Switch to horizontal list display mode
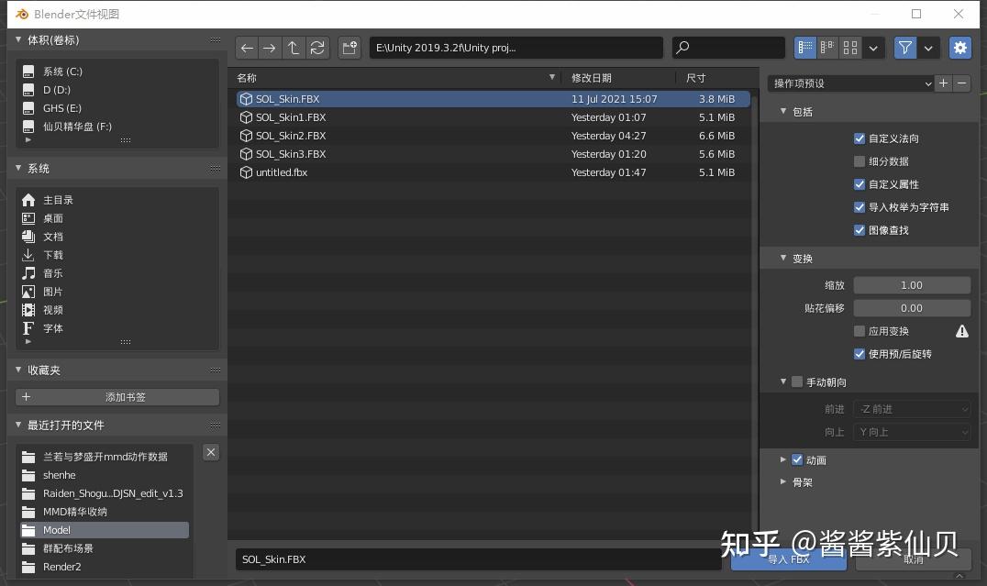The image size is (987, 586). coord(826,48)
